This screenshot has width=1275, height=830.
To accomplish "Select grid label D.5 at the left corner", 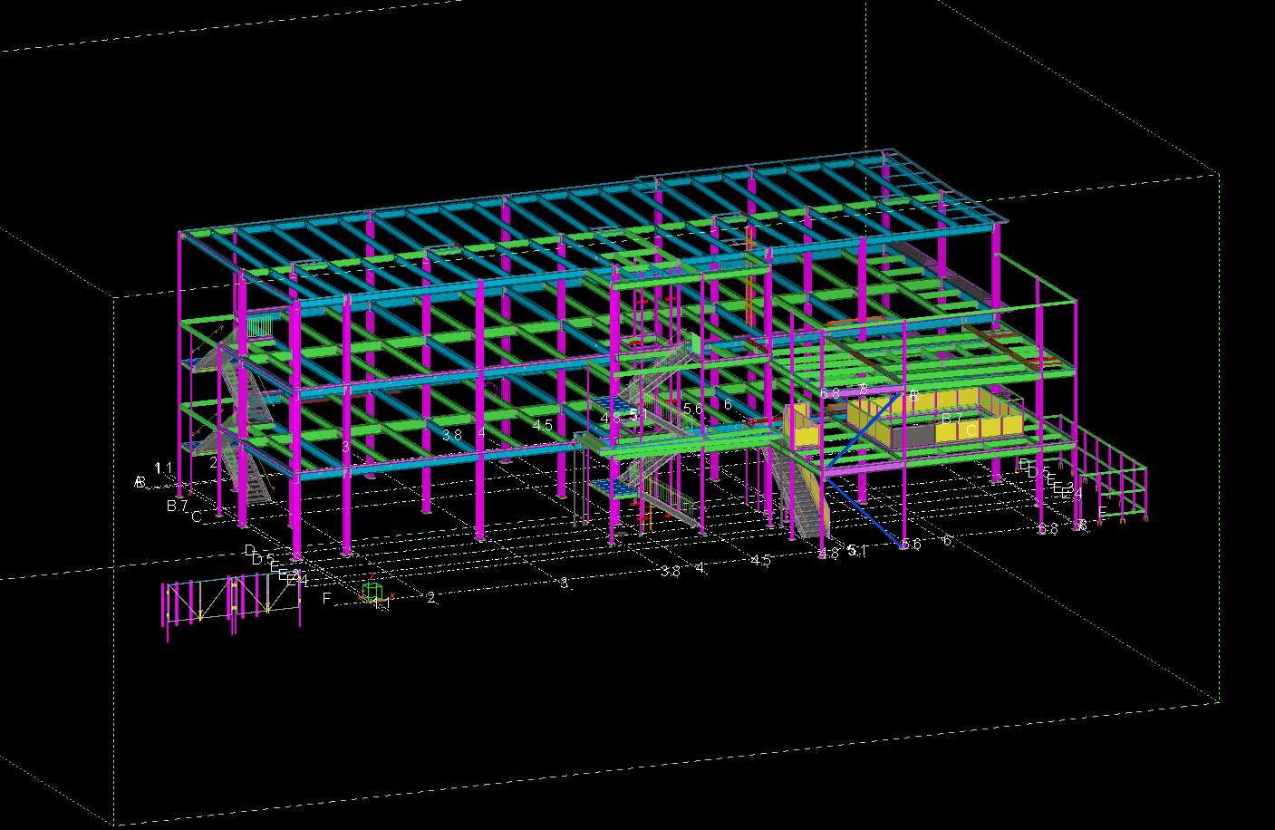I will click(262, 560).
